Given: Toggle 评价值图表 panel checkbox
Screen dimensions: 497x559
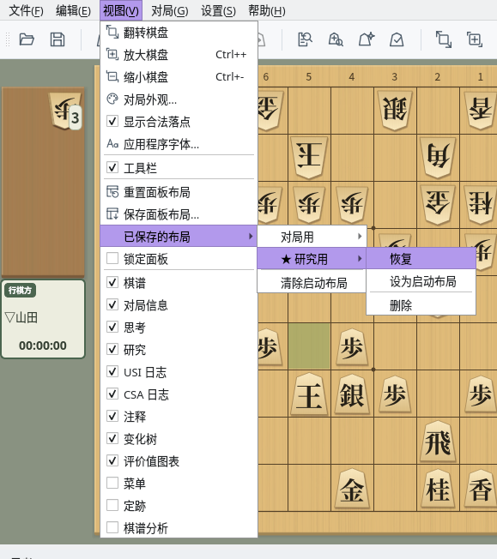Looking at the screenshot, I should pyautogui.click(x=112, y=460).
